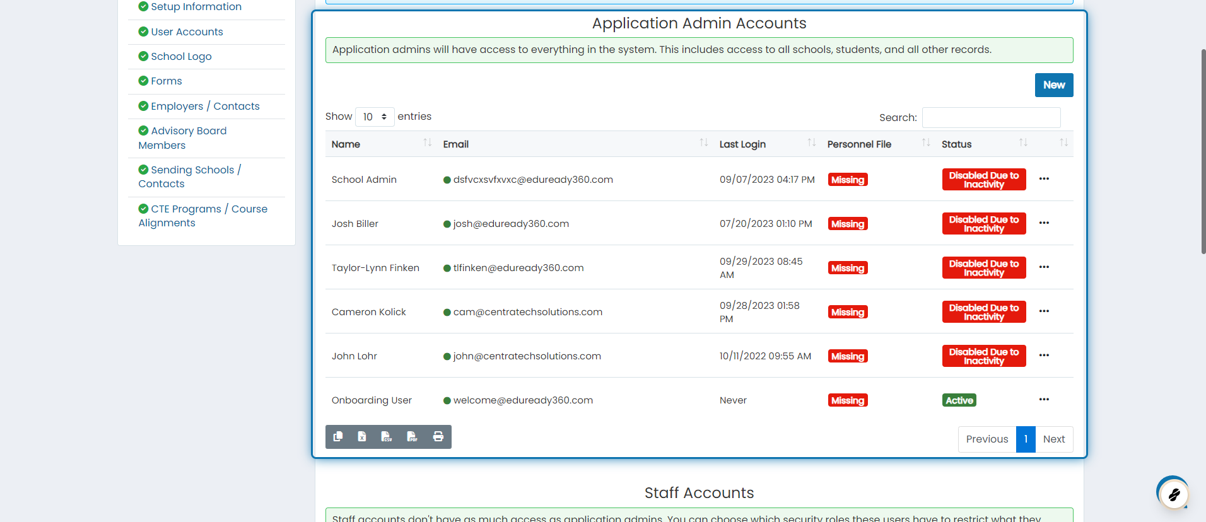Click email cam@centratechsolutions.com

[x=528, y=312]
